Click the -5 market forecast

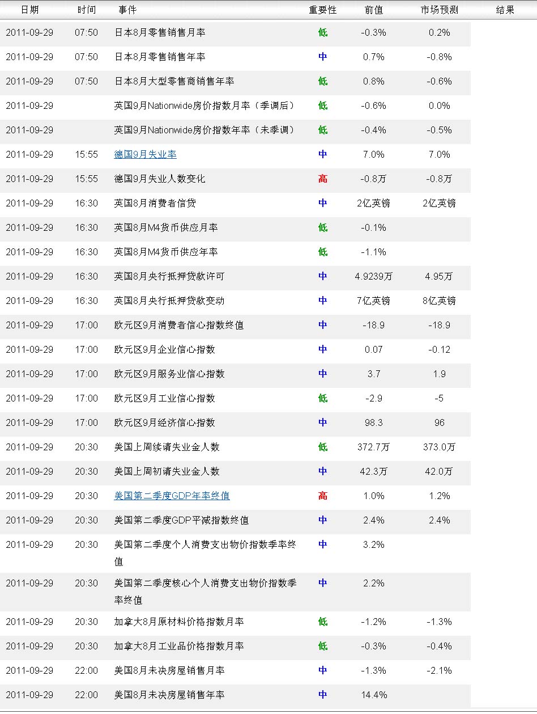(440, 398)
